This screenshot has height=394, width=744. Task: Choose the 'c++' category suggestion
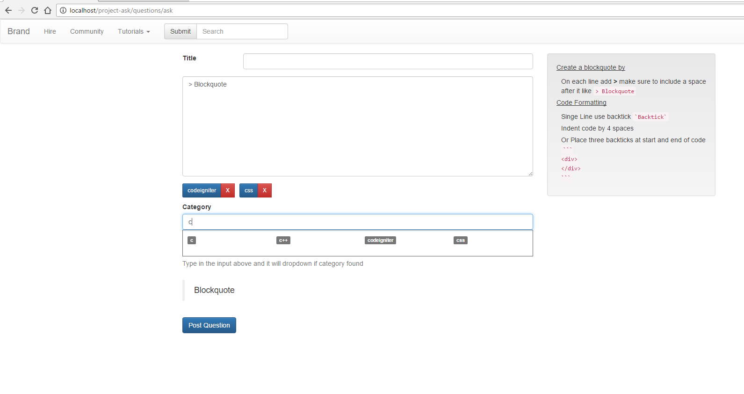coord(283,241)
